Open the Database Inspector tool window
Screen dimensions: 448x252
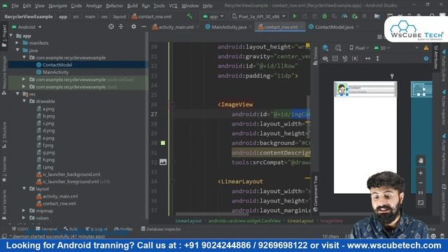[161, 229]
